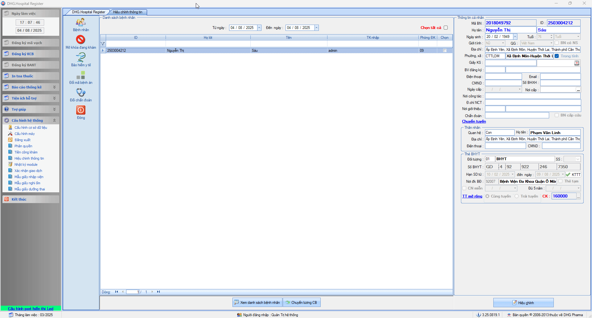
Task: Go to last record in grid navigator
Action: click(158, 292)
